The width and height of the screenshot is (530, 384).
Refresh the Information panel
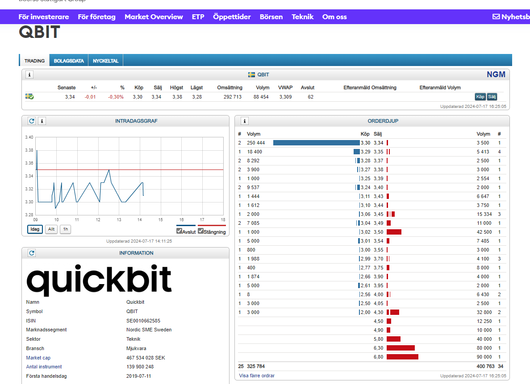pos(32,253)
